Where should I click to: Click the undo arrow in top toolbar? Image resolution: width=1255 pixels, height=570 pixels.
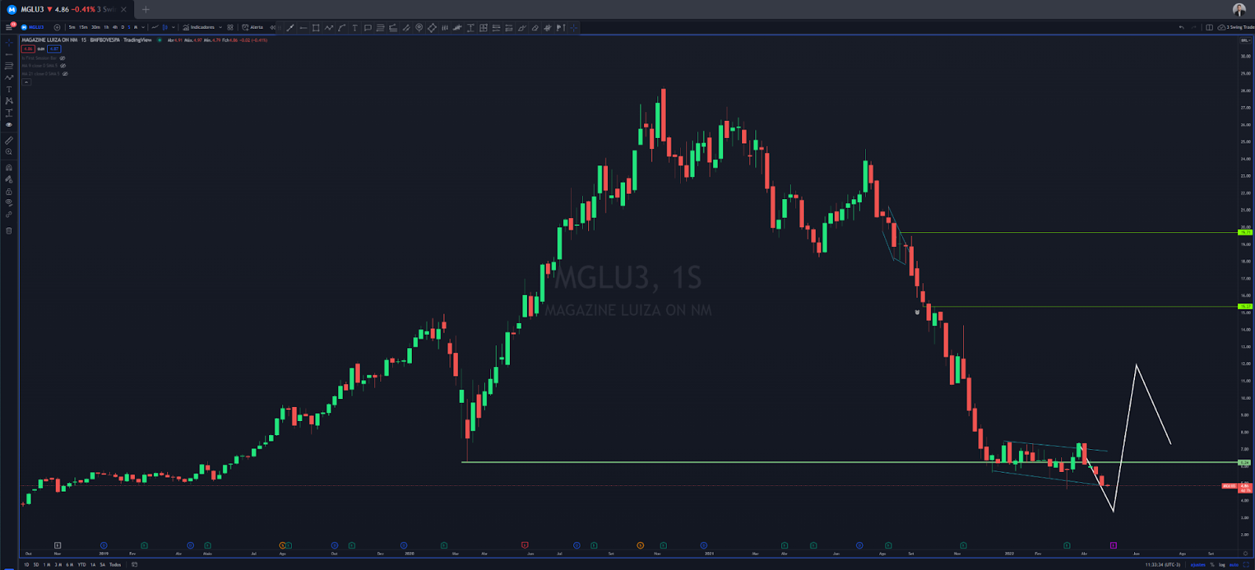pos(1181,27)
